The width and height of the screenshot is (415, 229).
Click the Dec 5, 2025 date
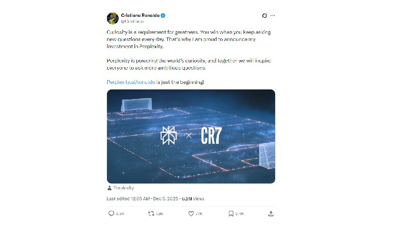pos(166,199)
